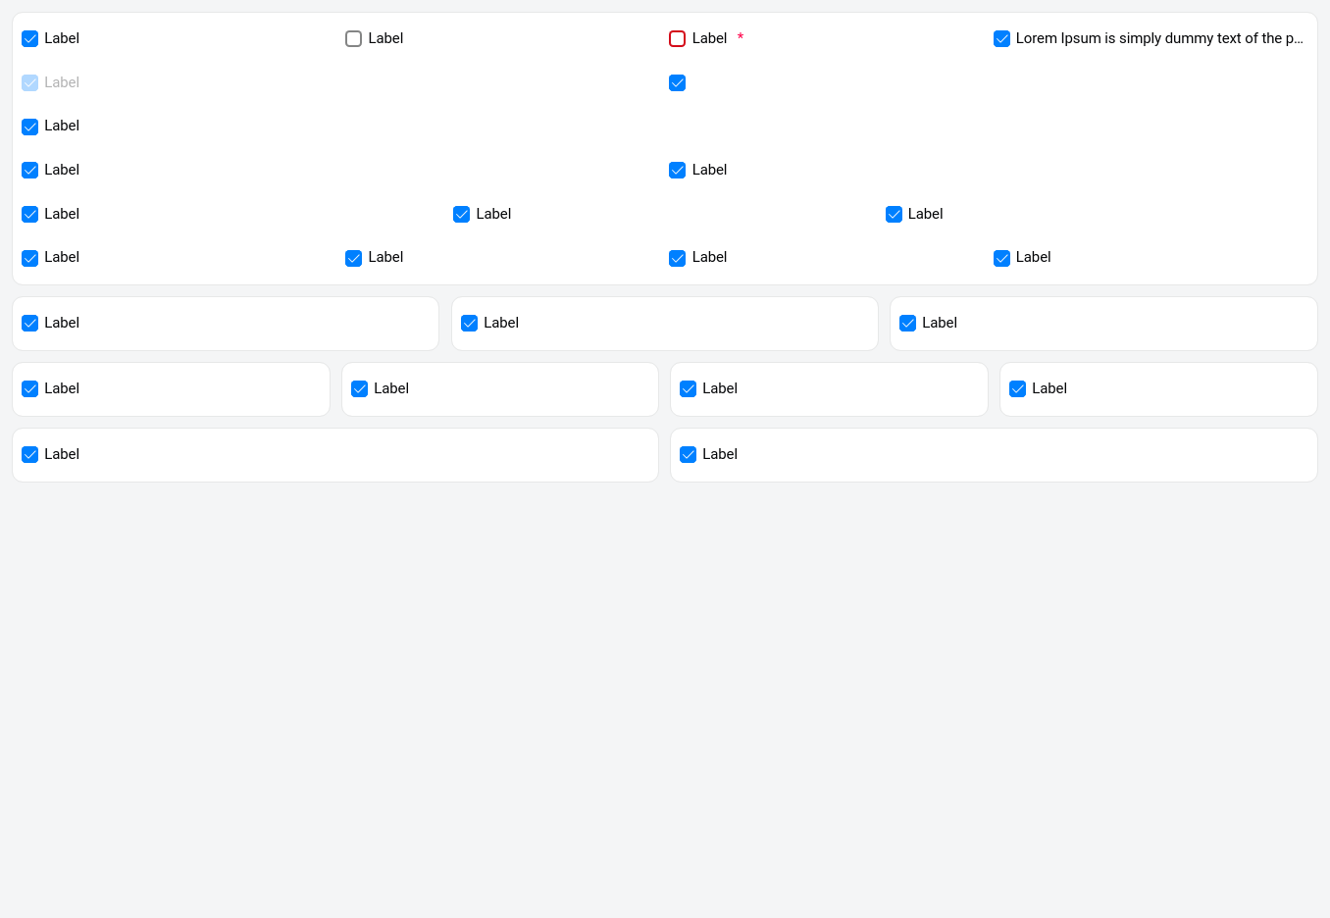Screen dimensions: 1330x918
Task: Toggle the checkbox in the first of three cards
Action: pos(29,324)
